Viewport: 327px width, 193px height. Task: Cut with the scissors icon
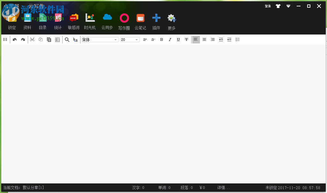point(32,39)
